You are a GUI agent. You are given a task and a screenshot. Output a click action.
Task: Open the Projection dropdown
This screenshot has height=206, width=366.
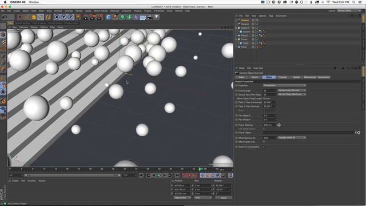pos(284,85)
